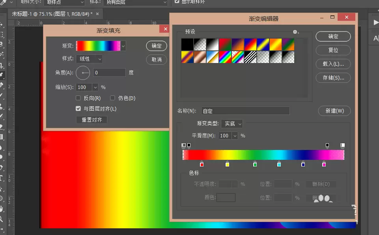Click the 复位 reset button

333,50
